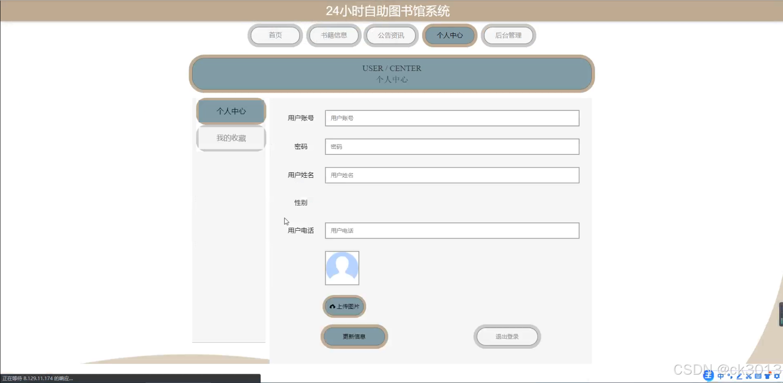Click the USER / CENTER banner heading
Screen dimensions: 783x383
coord(392,68)
